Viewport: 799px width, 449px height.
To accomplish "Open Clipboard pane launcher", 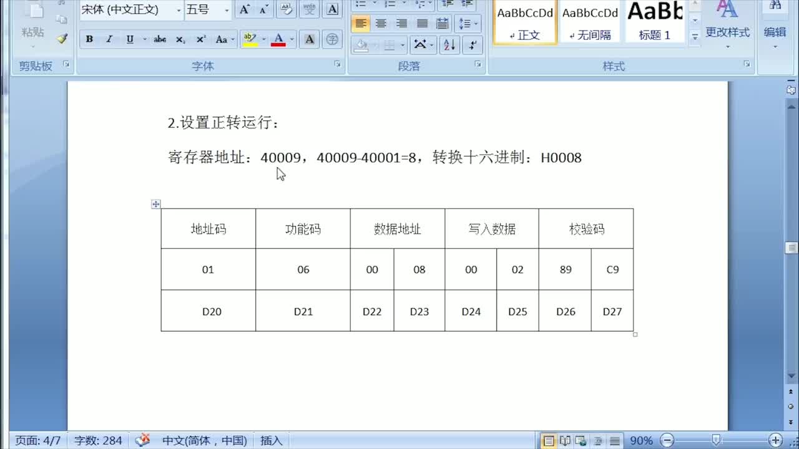I will (x=67, y=64).
